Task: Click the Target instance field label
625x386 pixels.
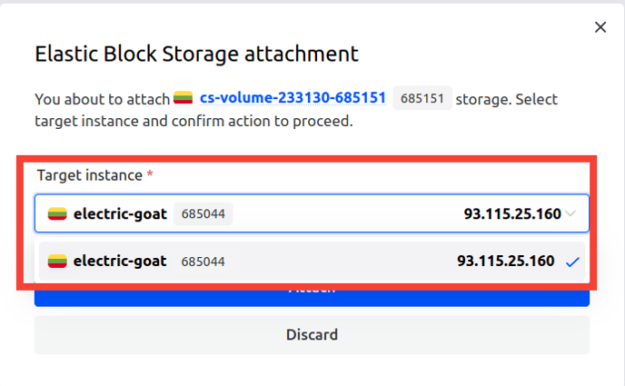Action: pyautogui.click(x=90, y=175)
